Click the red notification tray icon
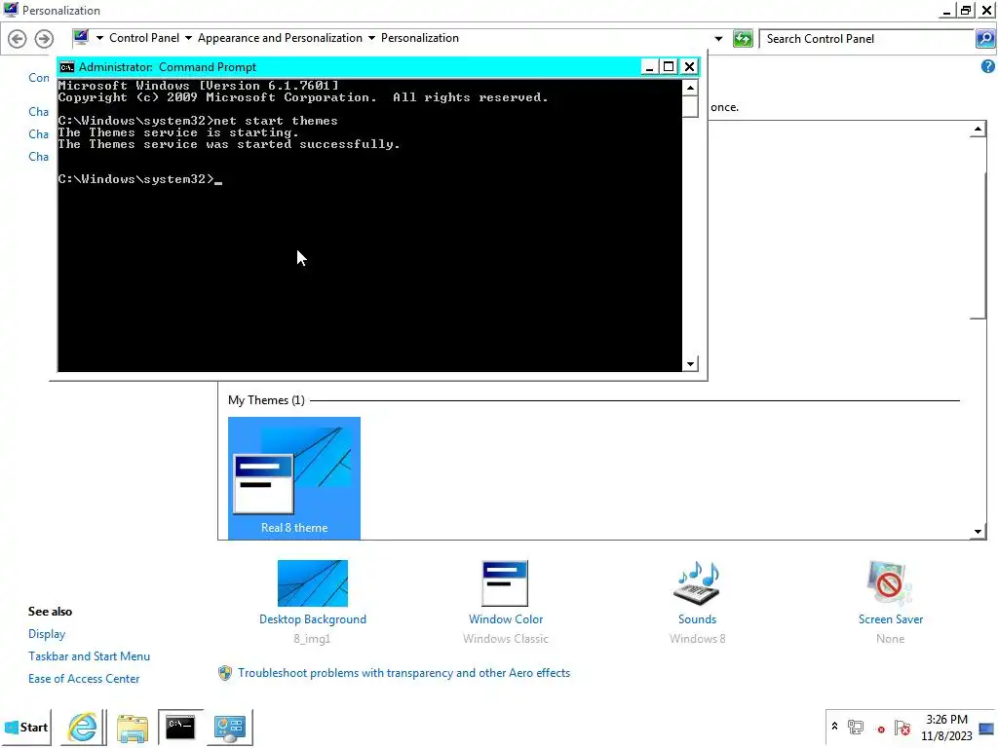 coord(881,729)
